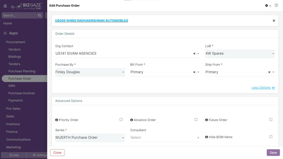Click the Close button

[x=57, y=153]
